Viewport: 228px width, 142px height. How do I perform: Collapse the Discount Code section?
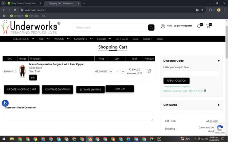click(218, 61)
